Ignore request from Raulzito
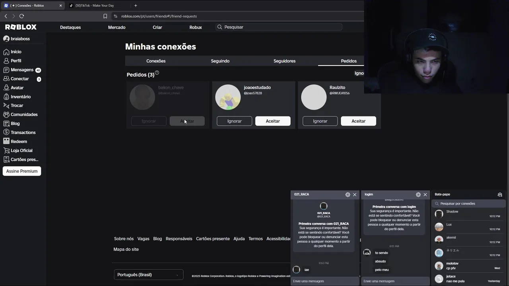The image size is (509, 286). 320,121
